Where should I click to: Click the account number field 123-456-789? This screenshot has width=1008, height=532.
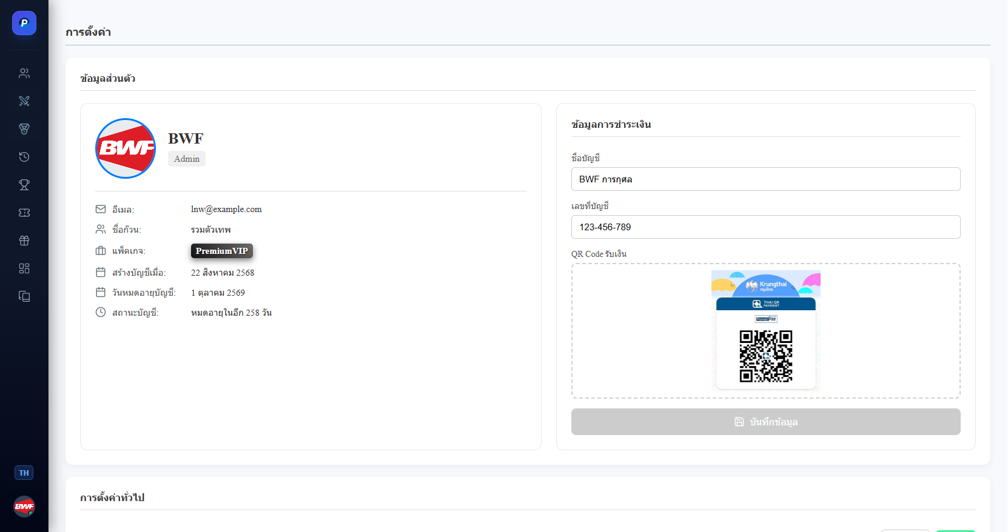point(765,227)
